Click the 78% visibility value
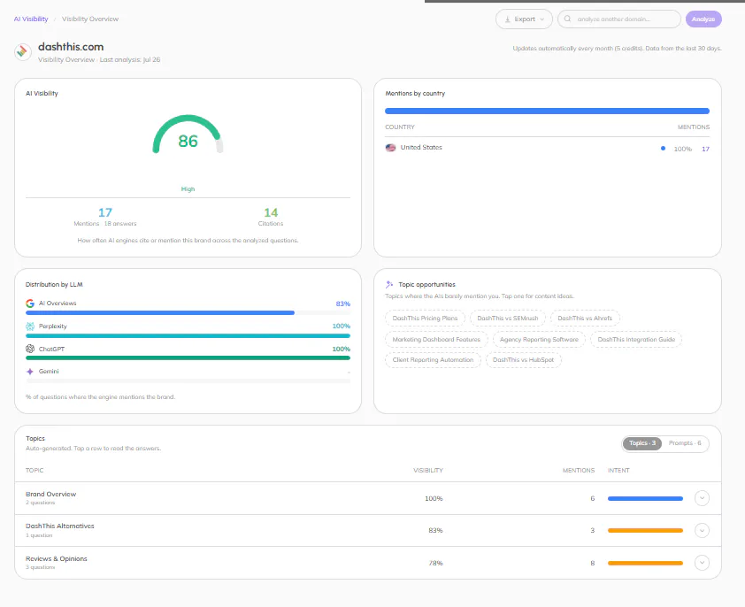The height and width of the screenshot is (607, 745). point(435,564)
